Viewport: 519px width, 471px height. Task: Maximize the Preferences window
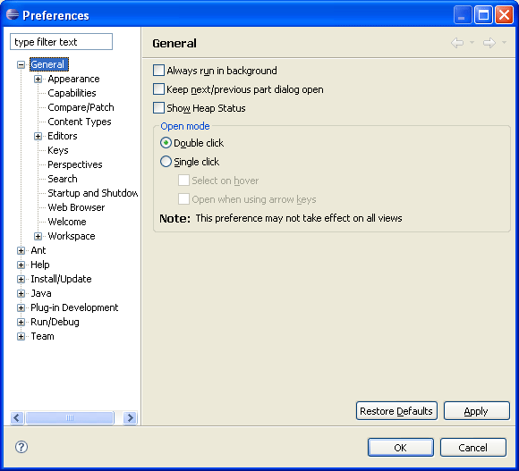pyautogui.click(x=483, y=15)
